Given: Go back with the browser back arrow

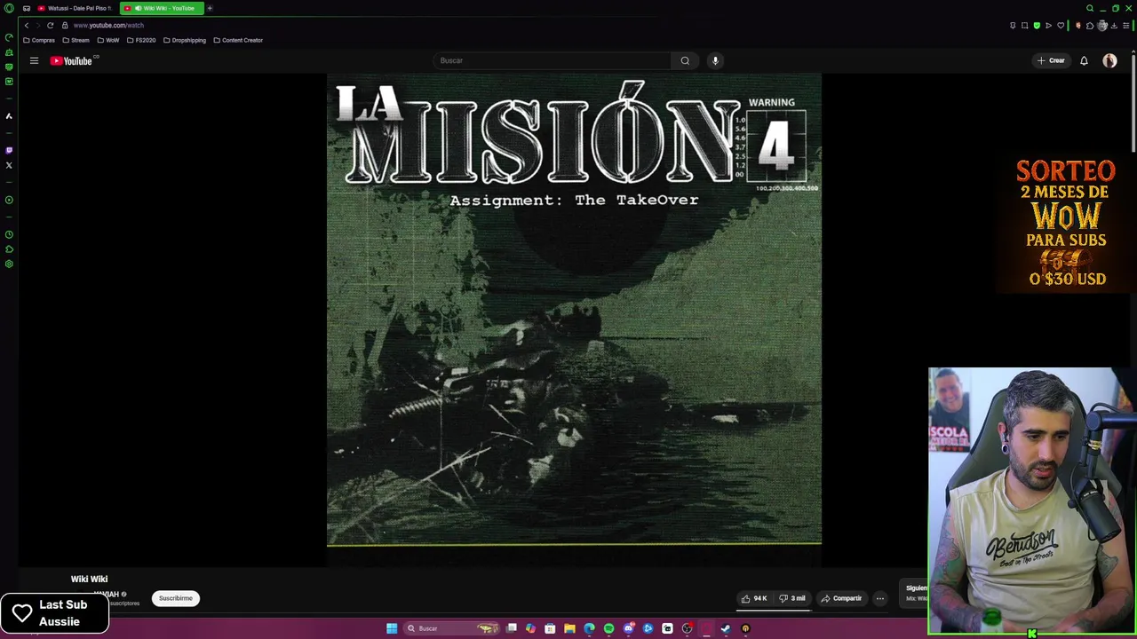Looking at the screenshot, I should click(27, 25).
